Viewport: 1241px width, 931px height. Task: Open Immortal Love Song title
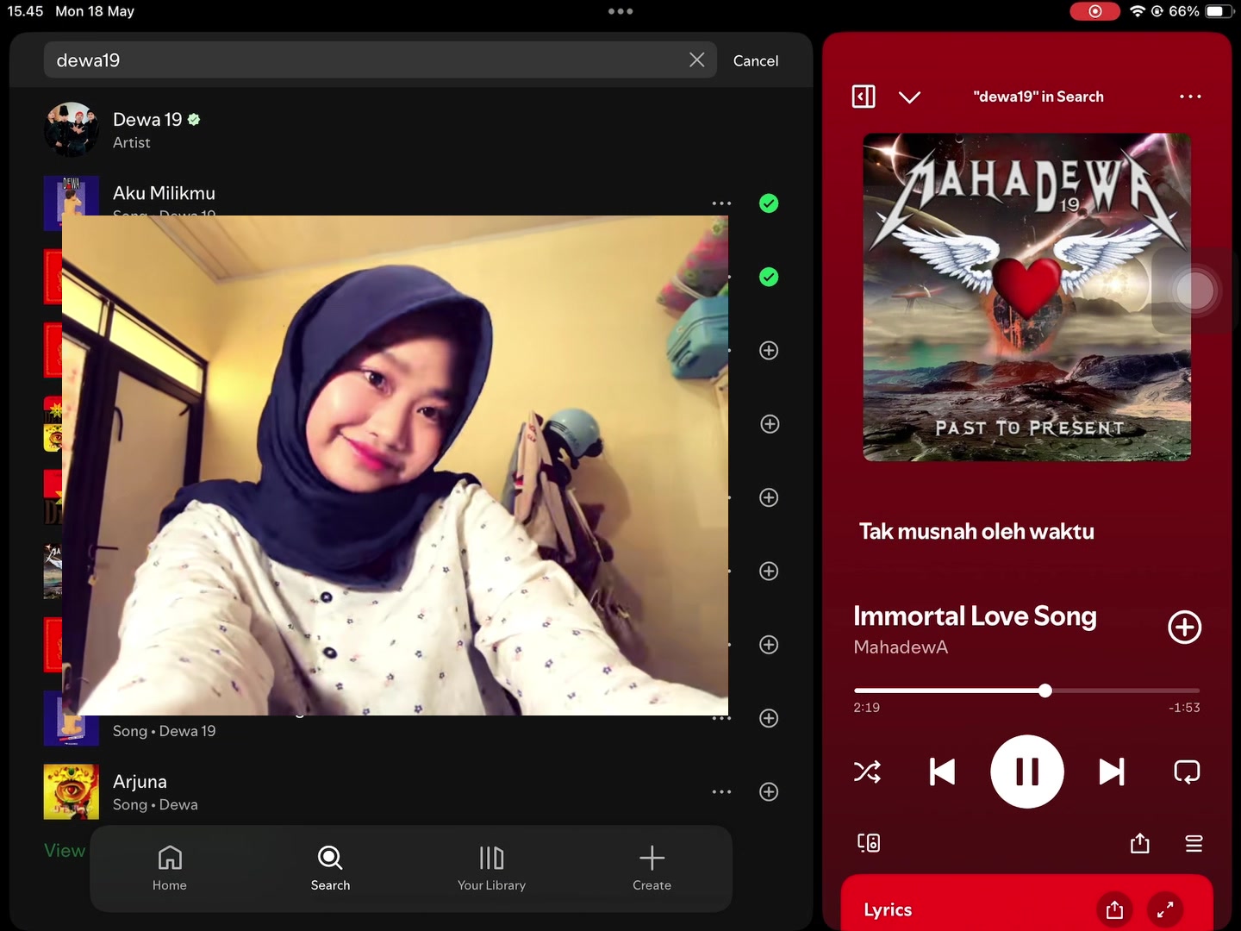pyautogui.click(x=975, y=615)
